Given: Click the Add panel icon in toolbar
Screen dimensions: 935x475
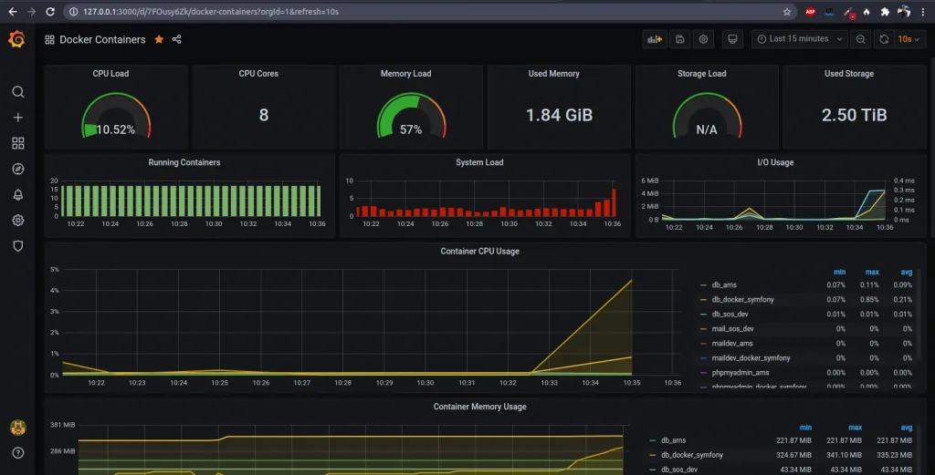Looking at the screenshot, I should [x=654, y=39].
